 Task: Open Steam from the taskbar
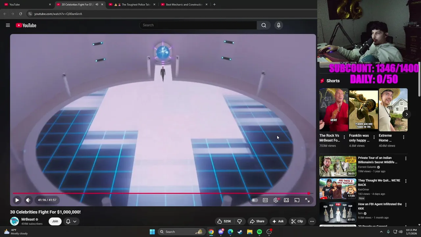(x=240, y=232)
